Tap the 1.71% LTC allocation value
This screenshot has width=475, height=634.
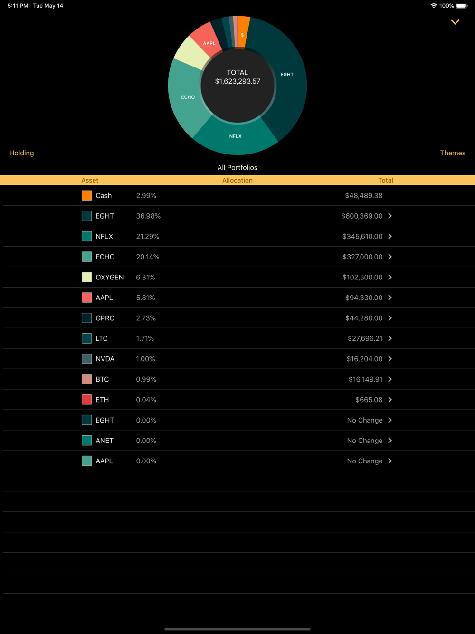(145, 338)
